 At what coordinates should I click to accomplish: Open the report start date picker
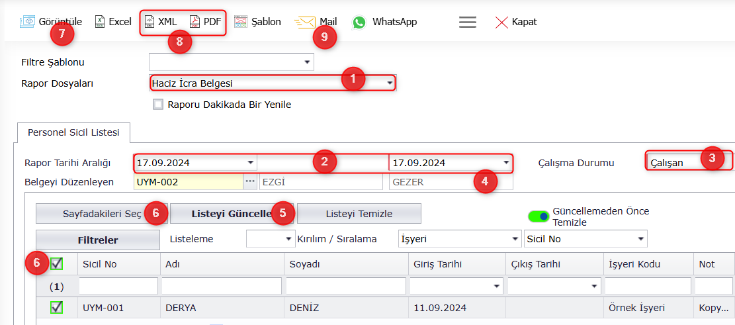coord(250,163)
